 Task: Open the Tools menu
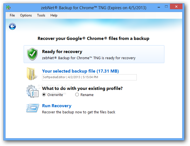[x=41, y=15]
